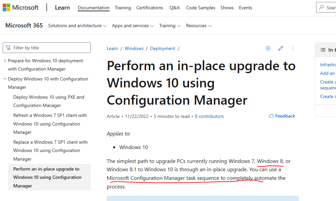Click the Deployment breadcrumb link
This screenshot has width=336, height=201.
coord(163,48)
